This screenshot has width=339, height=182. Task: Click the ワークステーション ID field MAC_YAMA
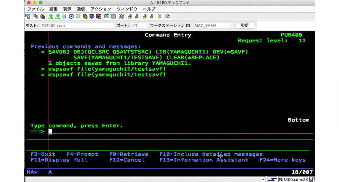(212, 25)
